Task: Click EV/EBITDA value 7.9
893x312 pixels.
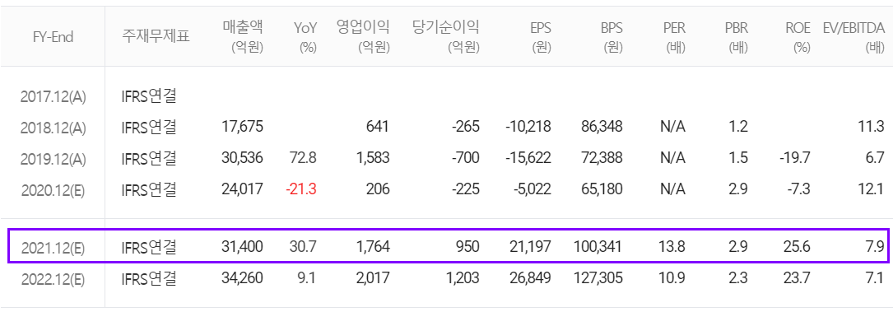Action: pyautogui.click(x=876, y=247)
